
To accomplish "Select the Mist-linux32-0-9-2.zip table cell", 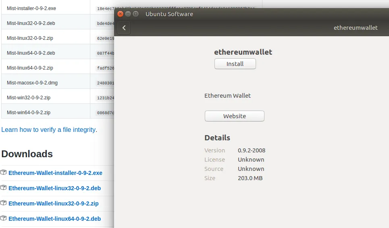I will point(46,37).
